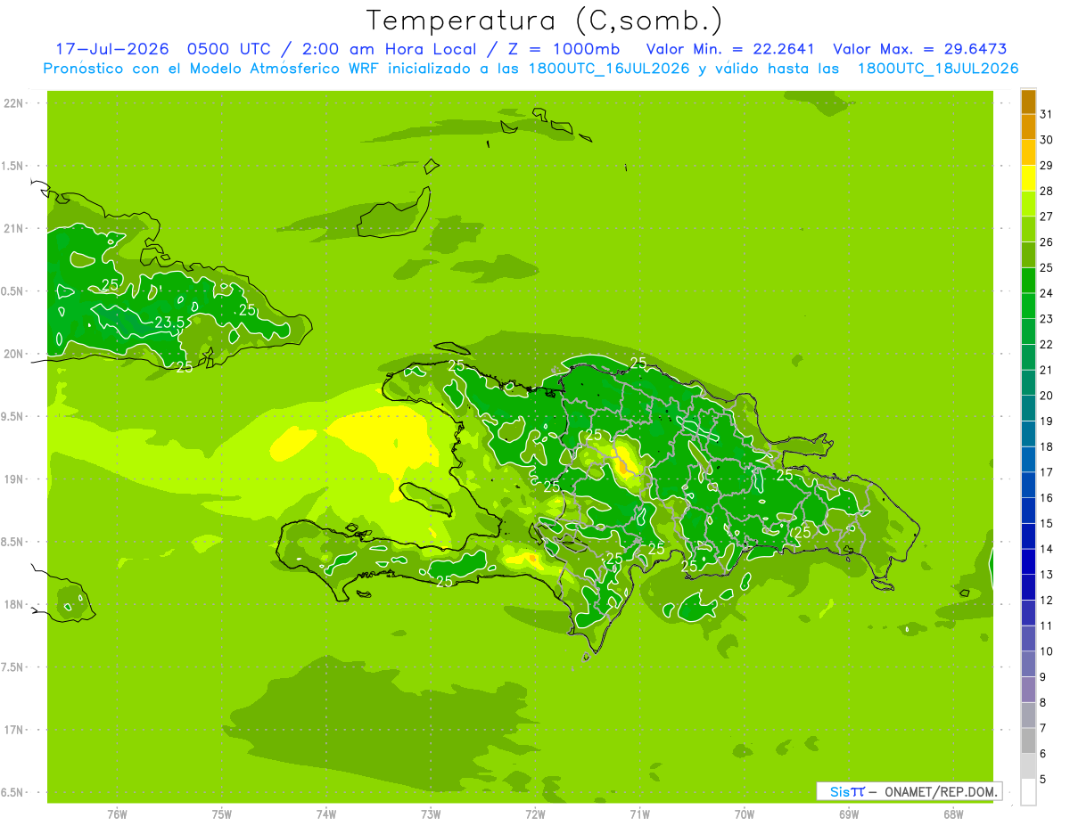Click the "29" colorbar label
Screen dimensions: 1070x826
[x=1046, y=166]
